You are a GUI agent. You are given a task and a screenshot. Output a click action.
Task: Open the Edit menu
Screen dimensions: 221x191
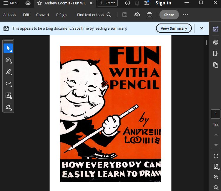[x=26, y=15]
